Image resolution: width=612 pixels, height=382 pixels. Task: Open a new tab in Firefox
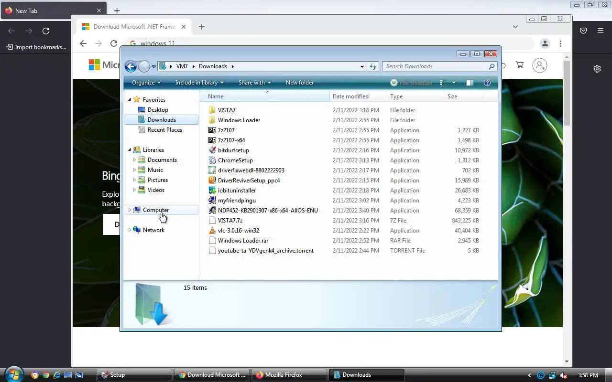(117, 11)
